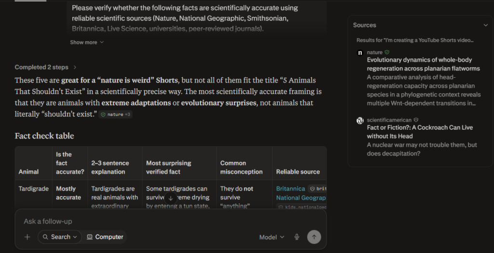This screenshot has height=253, width=494.
Task: Open the nature +3 citation chip
Action: (116, 114)
